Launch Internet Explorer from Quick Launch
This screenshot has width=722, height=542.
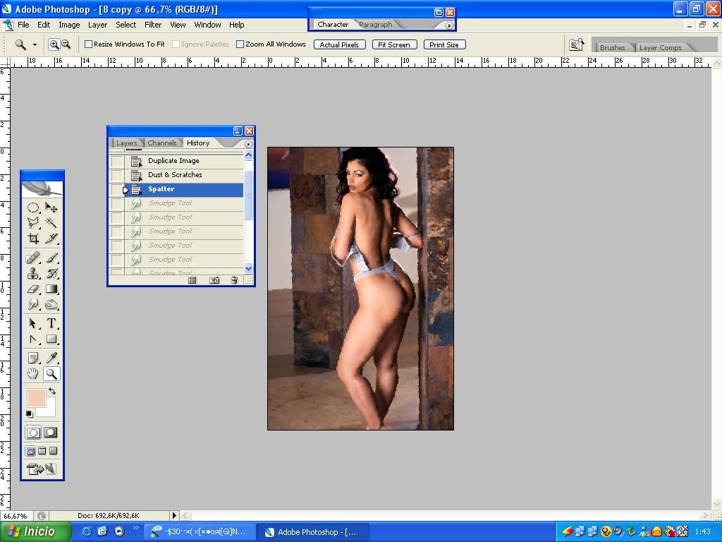click(86, 531)
